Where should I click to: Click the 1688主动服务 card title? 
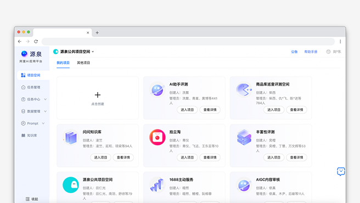point(181,179)
